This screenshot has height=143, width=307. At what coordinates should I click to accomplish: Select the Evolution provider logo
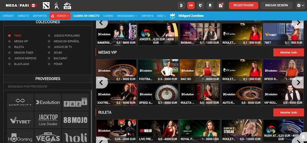coord(48,102)
